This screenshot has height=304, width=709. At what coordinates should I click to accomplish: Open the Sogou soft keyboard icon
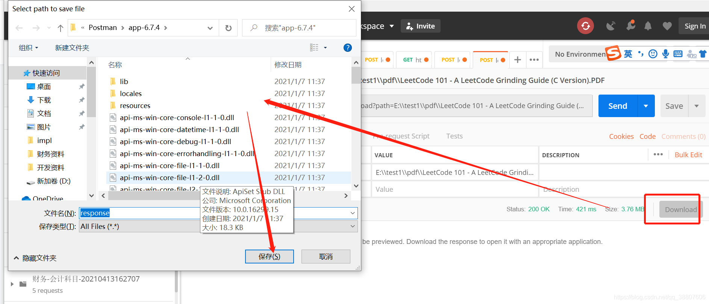click(678, 54)
